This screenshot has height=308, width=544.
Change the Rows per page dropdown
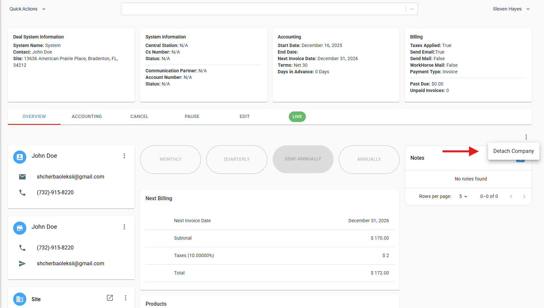463,197
